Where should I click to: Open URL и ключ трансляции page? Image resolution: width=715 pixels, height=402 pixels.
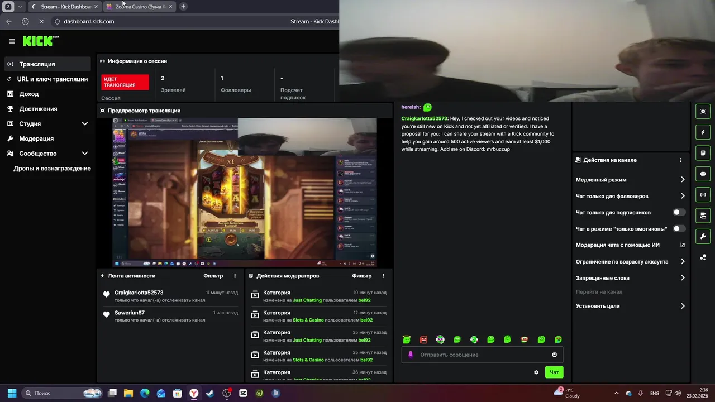click(x=47, y=79)
